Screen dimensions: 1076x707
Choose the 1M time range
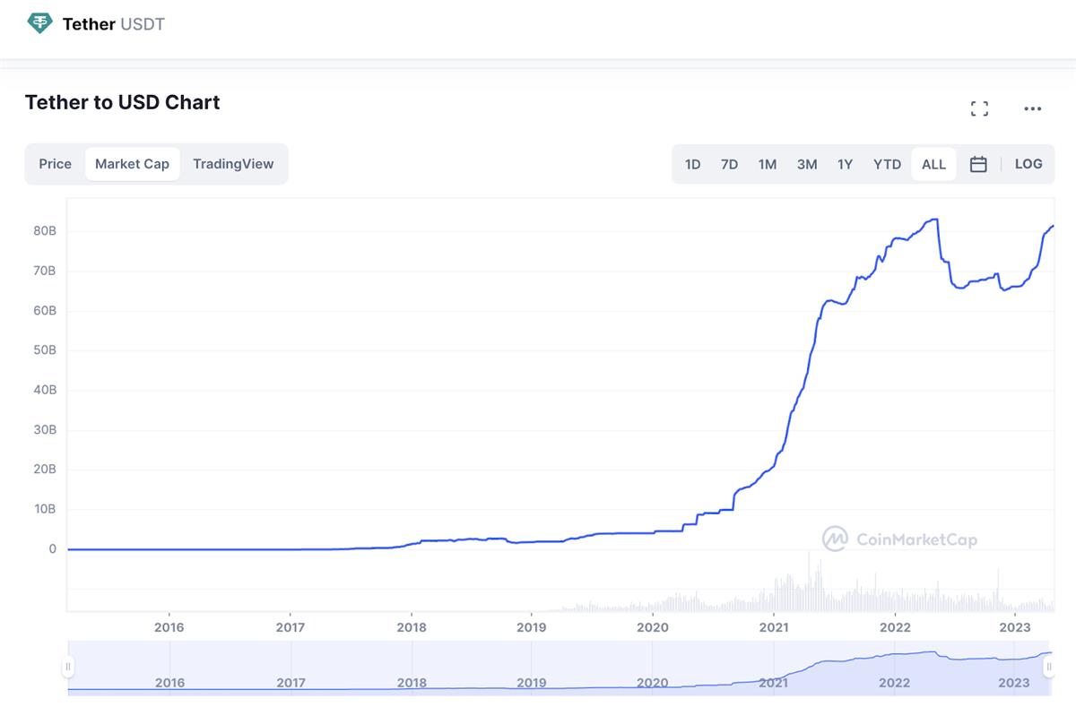(x=767, y=164)
